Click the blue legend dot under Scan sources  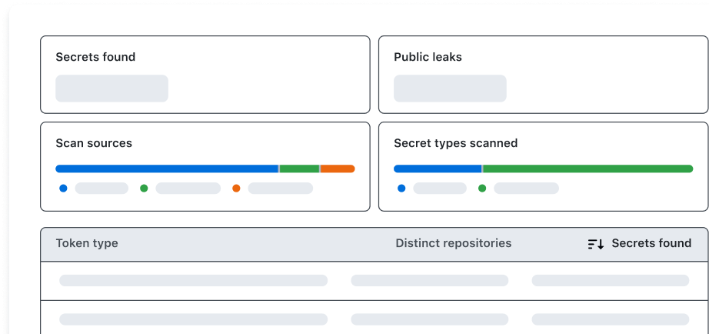click(x=63, y=188)
